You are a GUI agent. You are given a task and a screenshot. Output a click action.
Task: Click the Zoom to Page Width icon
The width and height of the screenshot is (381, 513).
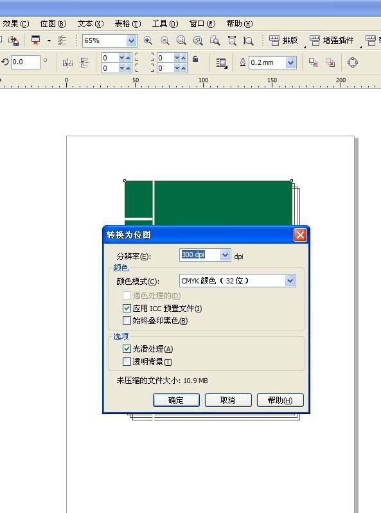point(232,40)
